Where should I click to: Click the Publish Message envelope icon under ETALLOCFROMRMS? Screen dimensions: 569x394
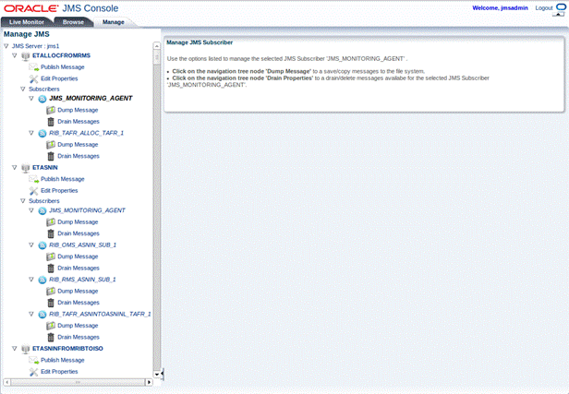(34, 67)
